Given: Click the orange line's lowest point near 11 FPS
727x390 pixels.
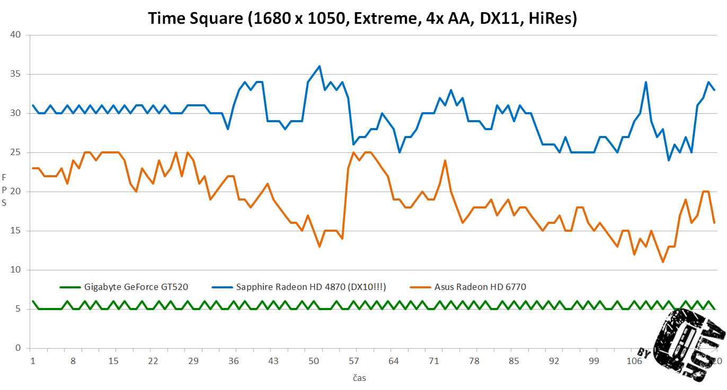Looking at the screenshot, I should point(663,262).
